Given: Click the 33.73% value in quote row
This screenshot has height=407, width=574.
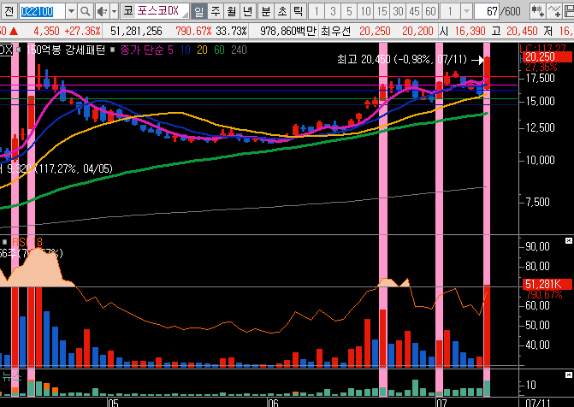Looking at the screenshot, I should click(231, 32).
